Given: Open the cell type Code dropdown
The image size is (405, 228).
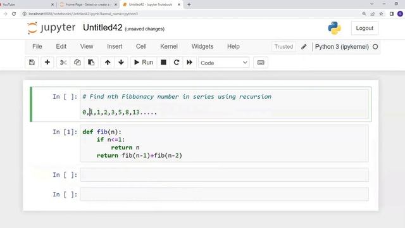Looking at the screenshot, I should (223, 63).
